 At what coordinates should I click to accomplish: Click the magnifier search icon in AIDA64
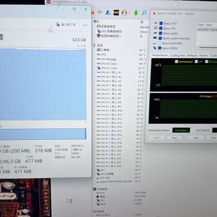click(144, 13)
